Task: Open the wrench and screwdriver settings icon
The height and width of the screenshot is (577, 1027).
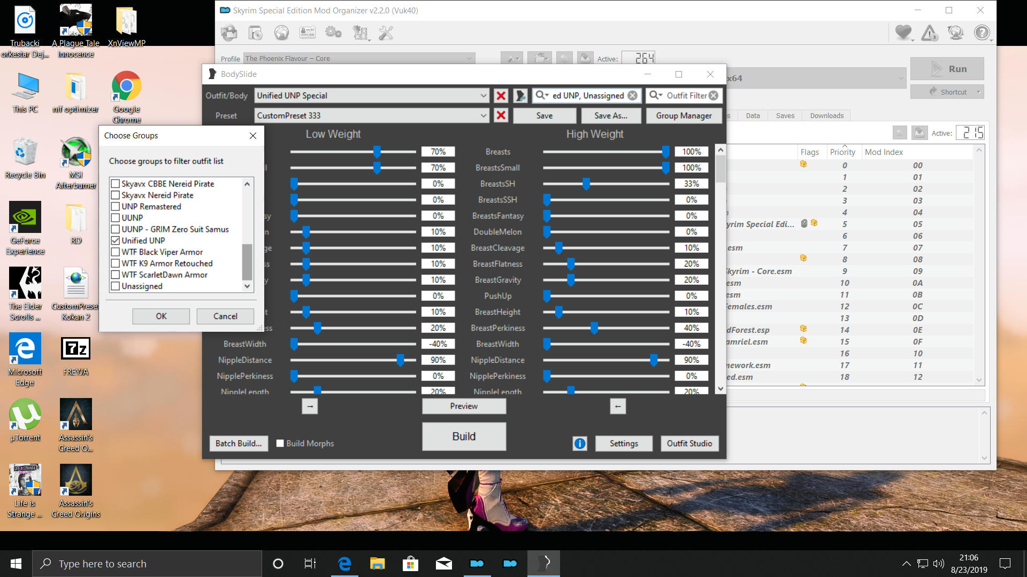Action: pos(386,33)
